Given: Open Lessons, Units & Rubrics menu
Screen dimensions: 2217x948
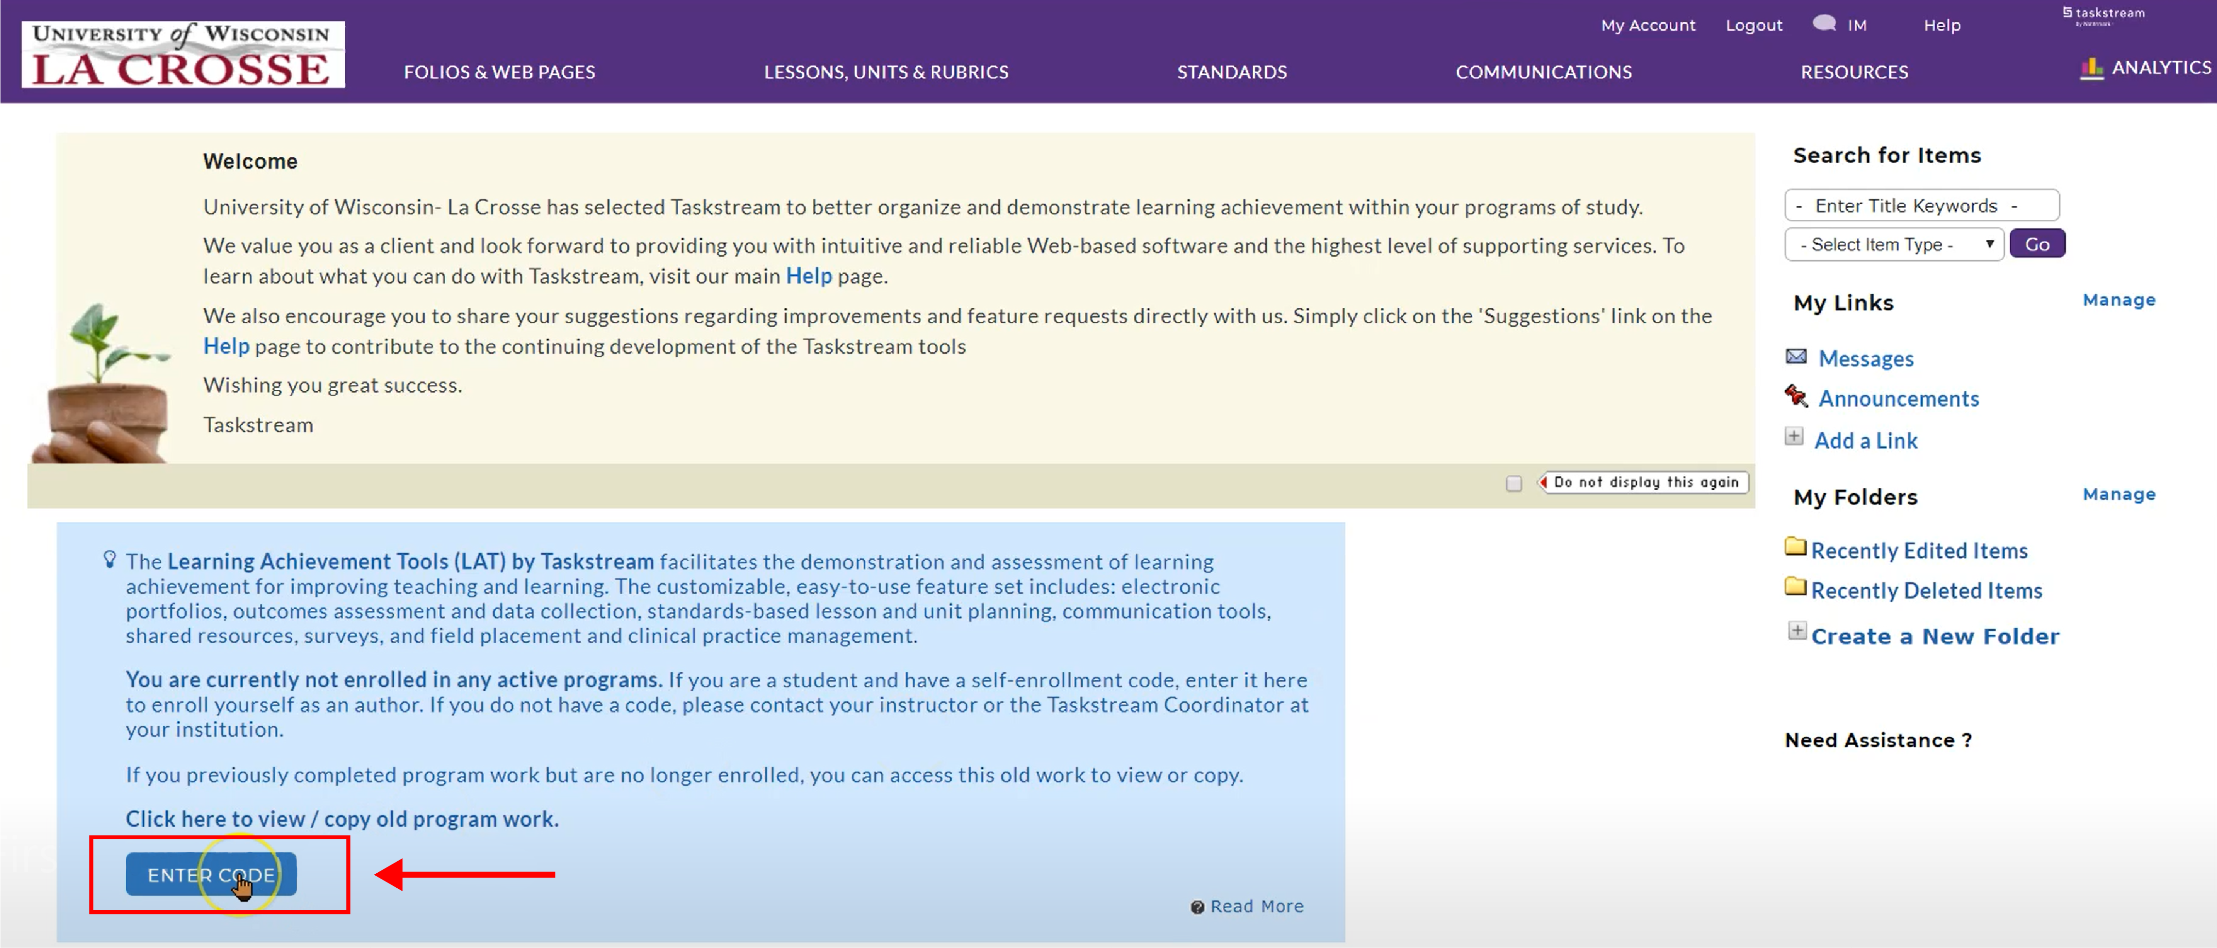Looking at the screenshot, I should coord(886,72).
